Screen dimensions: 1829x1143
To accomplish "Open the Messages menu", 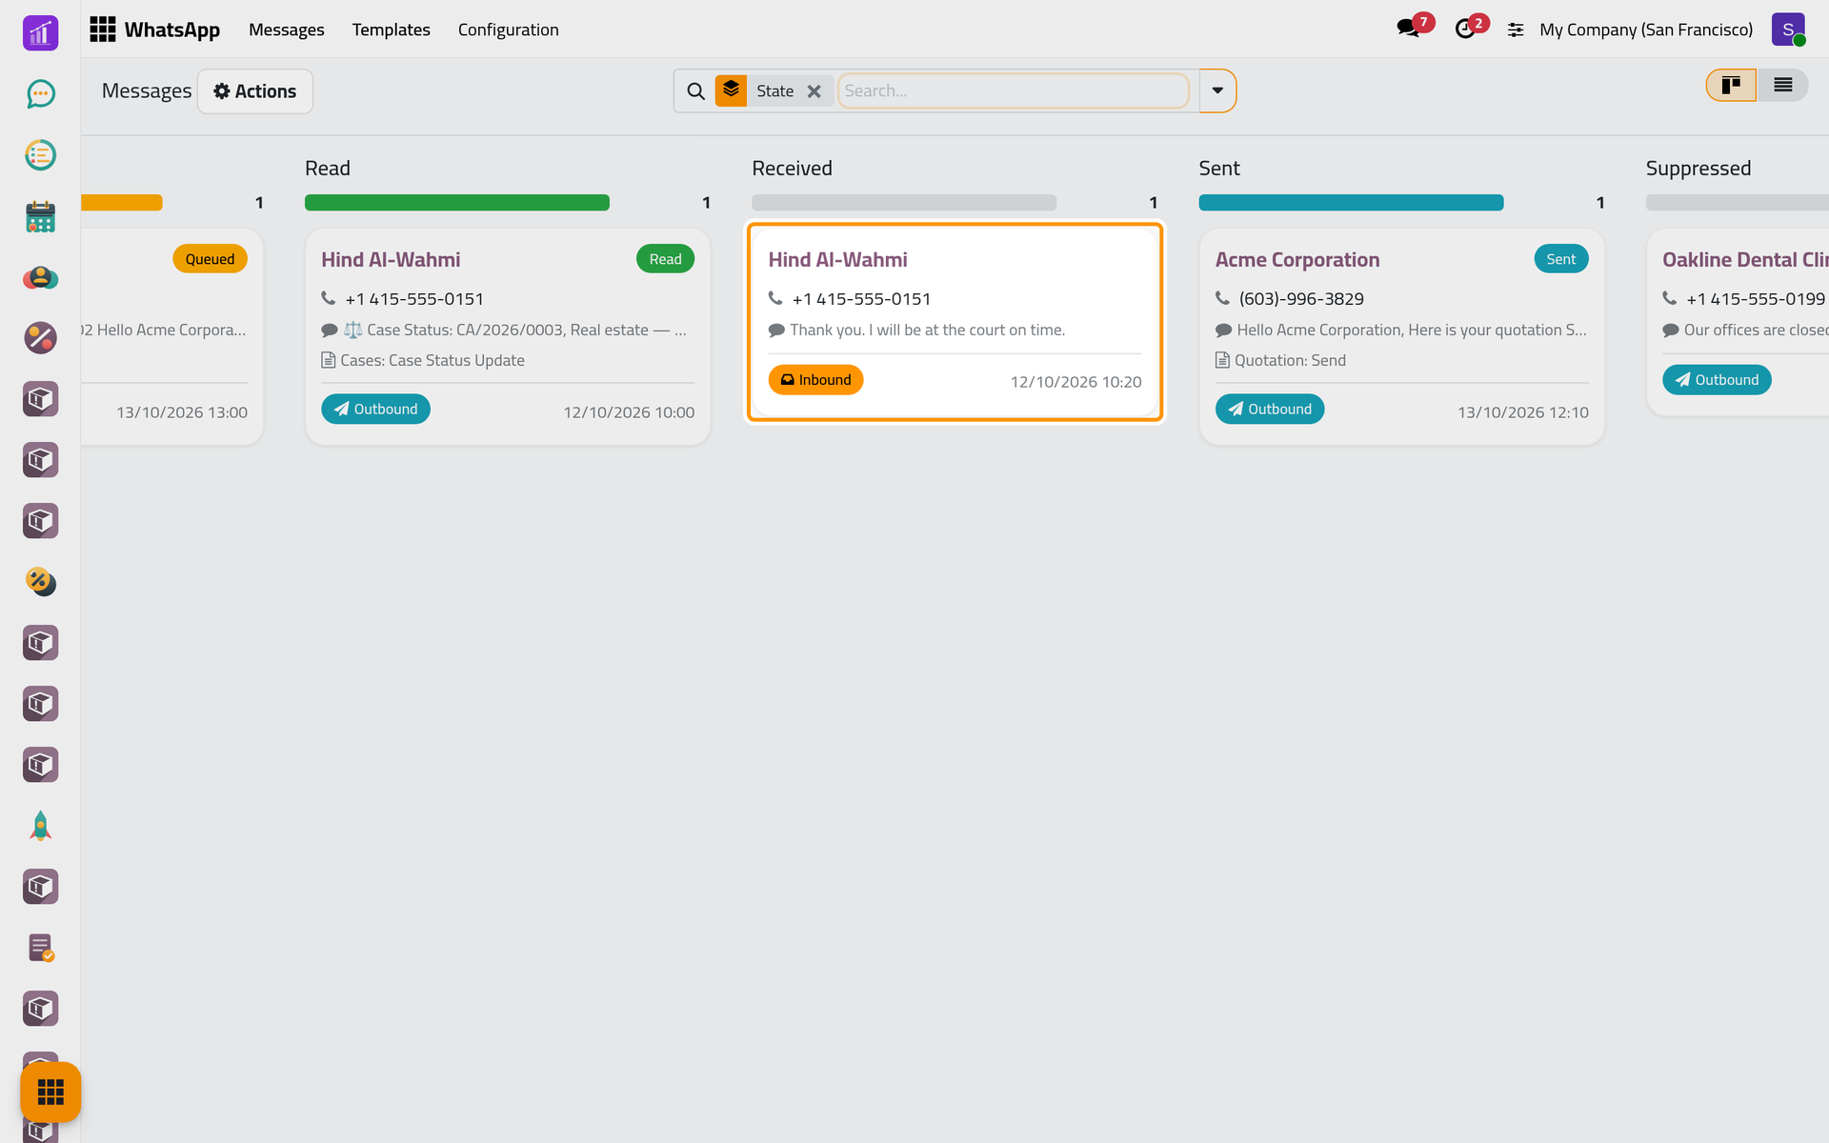I will tap(287, 30).
